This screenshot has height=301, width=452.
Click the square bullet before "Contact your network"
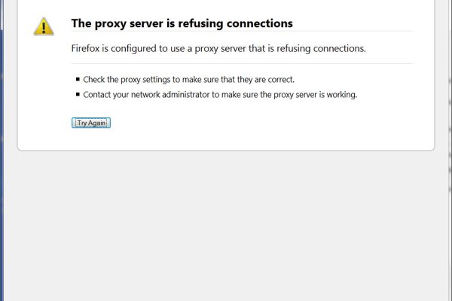77,95
